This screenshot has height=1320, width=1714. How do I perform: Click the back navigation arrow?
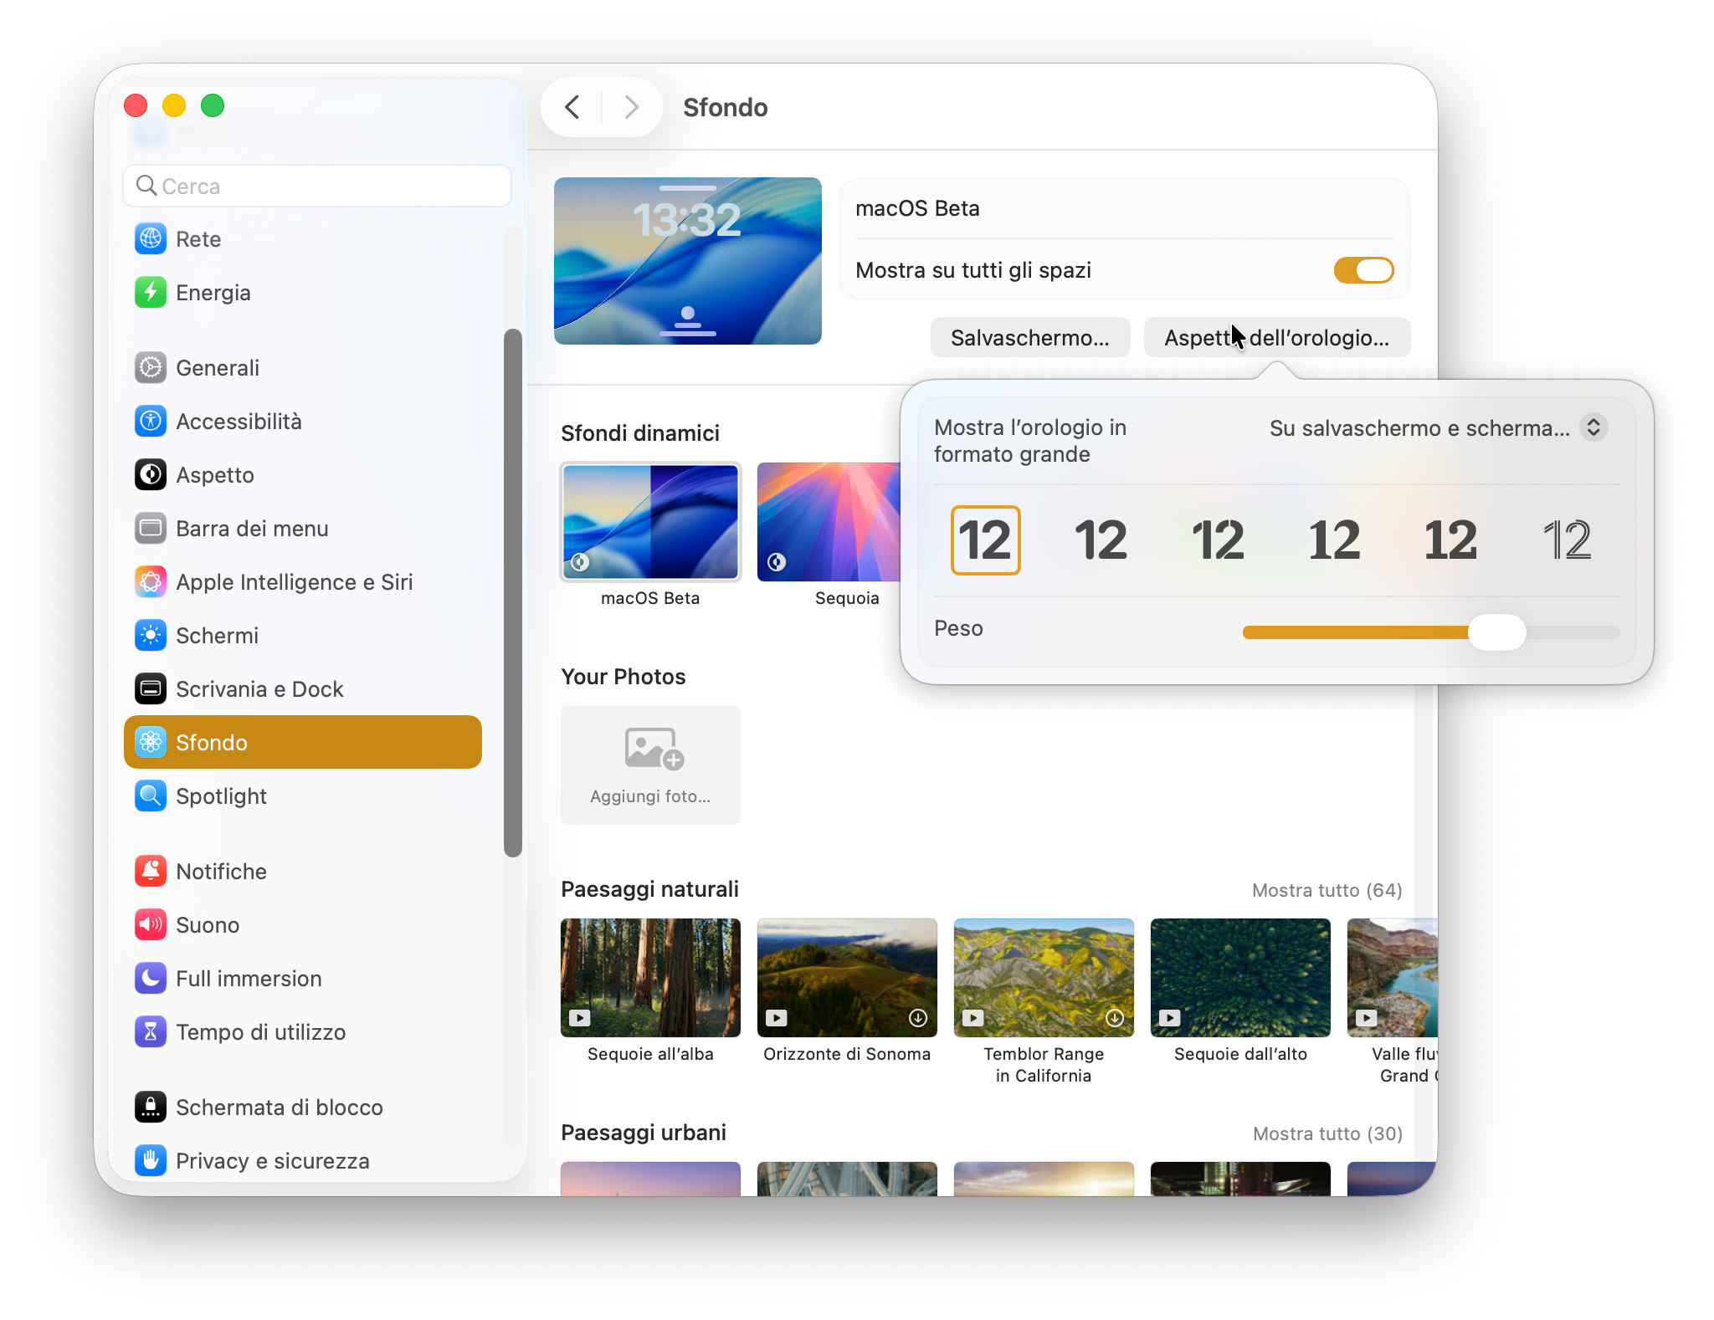tap(572, 107)
